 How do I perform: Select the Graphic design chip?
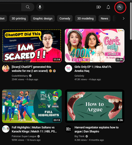[x=43, y=19]
